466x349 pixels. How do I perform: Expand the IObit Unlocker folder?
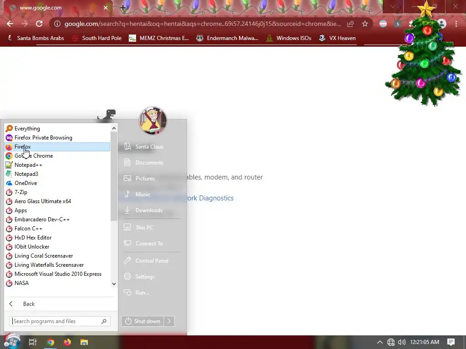coord(57,247)
